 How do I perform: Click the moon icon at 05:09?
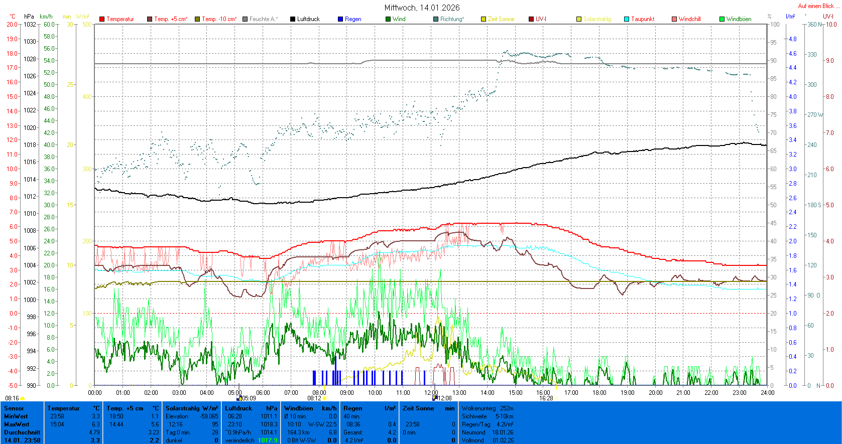tap(239, 398)
